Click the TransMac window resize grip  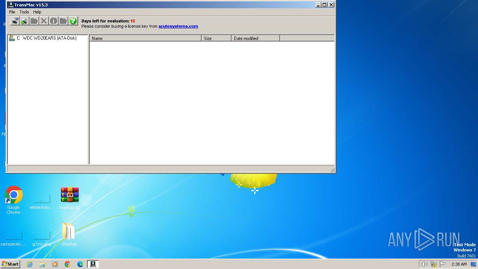point(332,170)
